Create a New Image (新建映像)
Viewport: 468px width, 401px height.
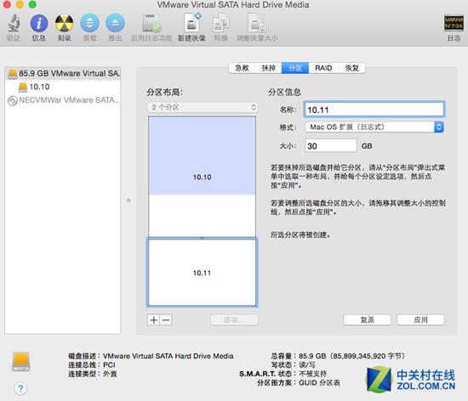[192, 23]
